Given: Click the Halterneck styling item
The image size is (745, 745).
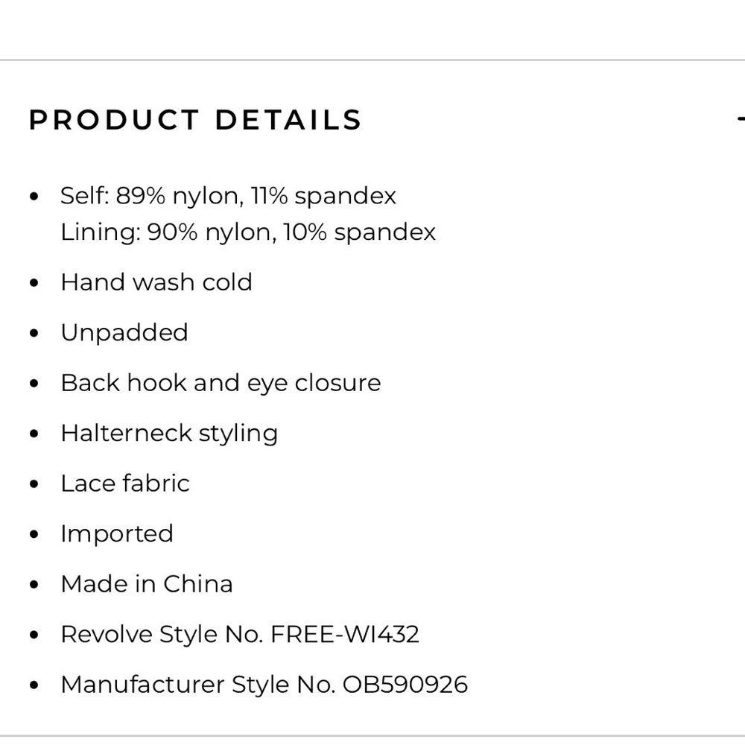Looking at the screenshot, I should 169,434.
